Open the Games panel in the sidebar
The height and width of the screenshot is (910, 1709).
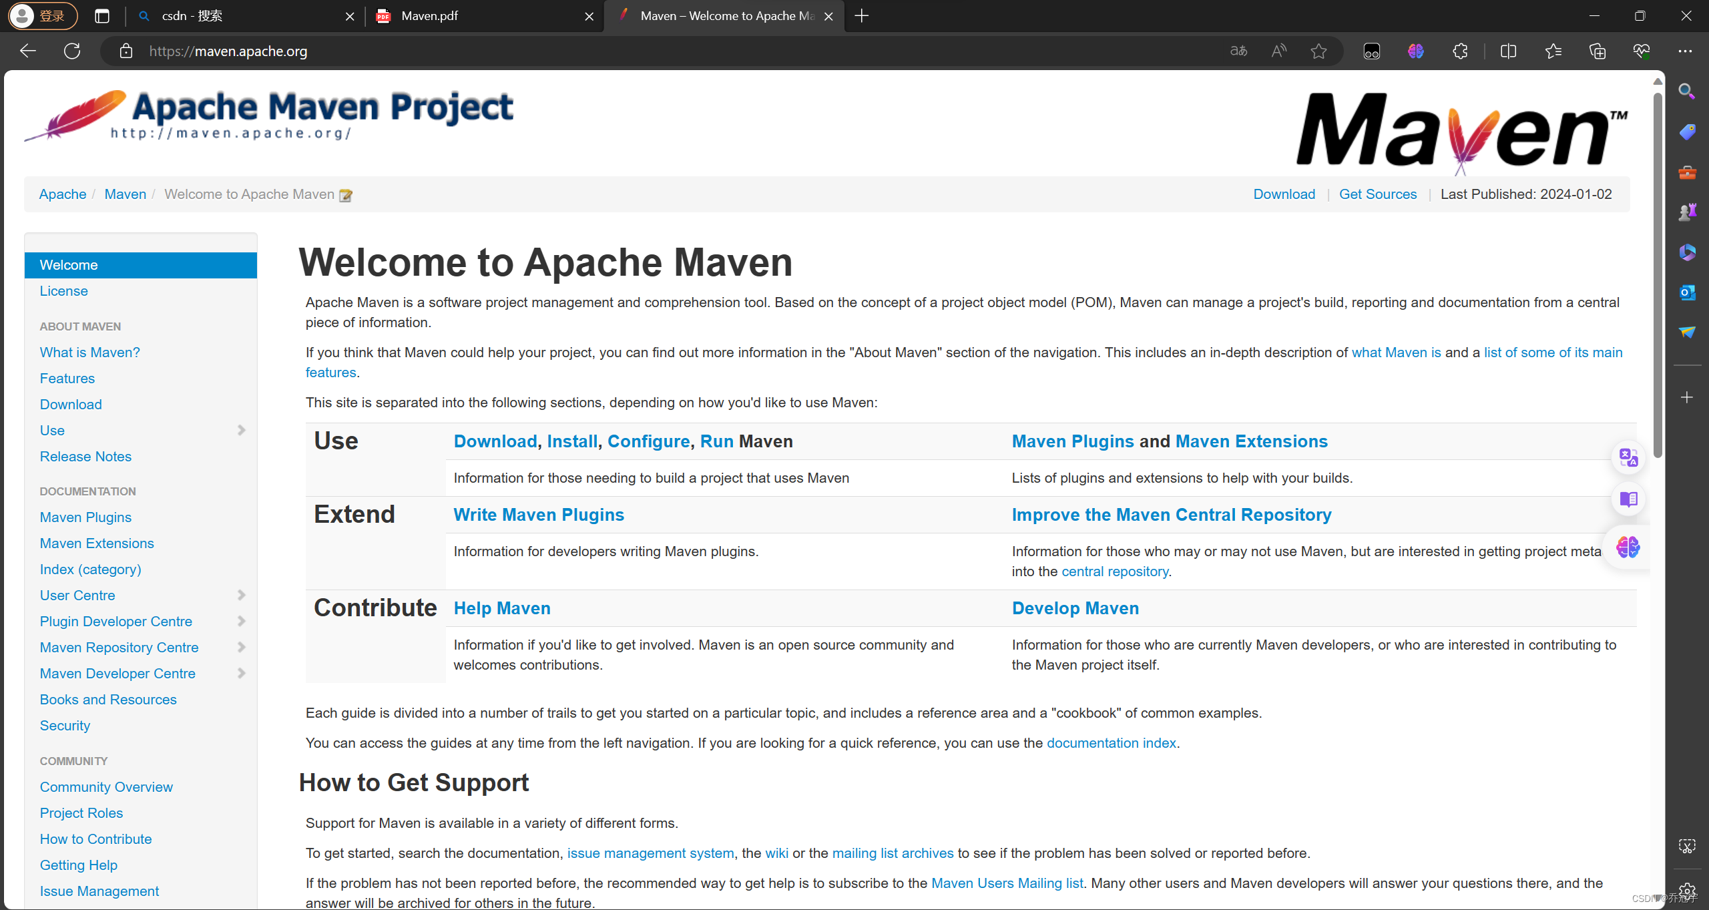point(1688,211)
